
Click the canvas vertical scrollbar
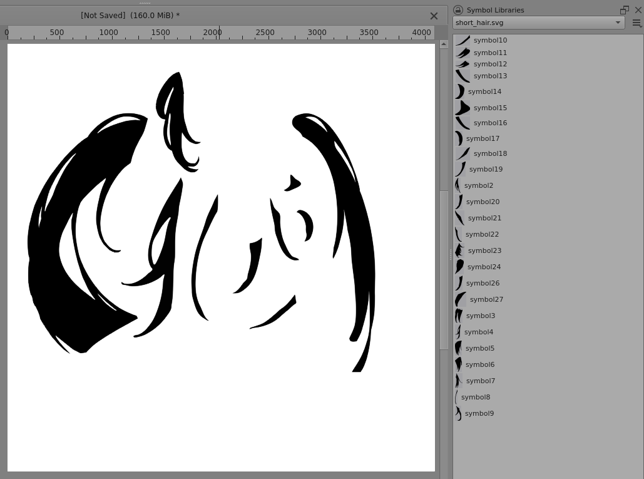(444, 269)
